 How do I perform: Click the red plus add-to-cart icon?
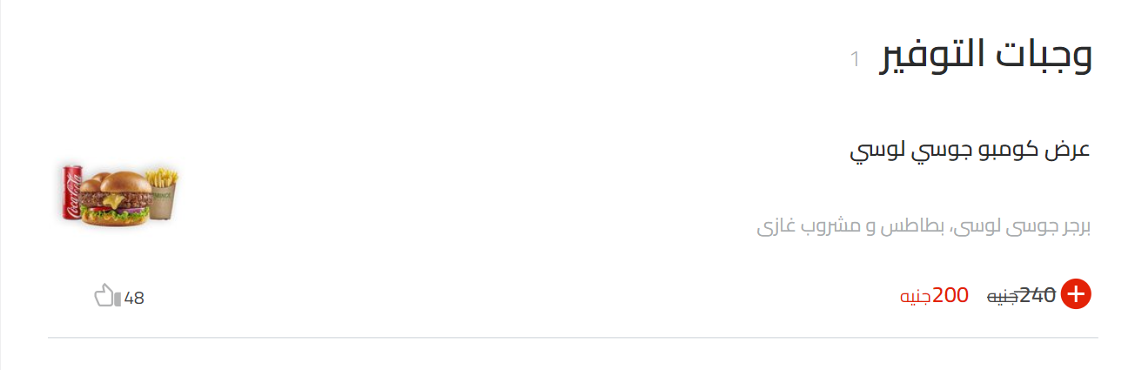click(x=1077, y=295)
